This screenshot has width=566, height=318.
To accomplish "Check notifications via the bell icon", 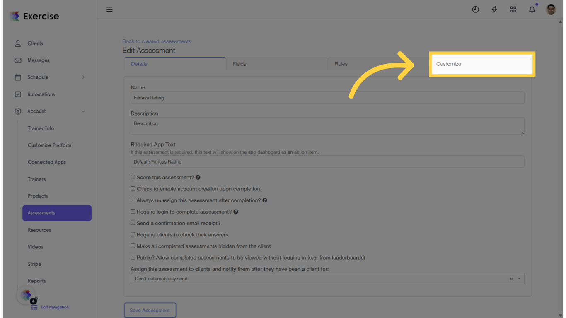I will [x=532, y=9].
